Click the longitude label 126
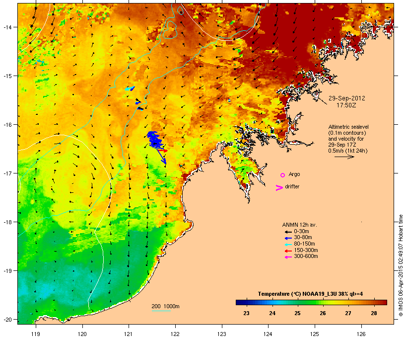The height and width of the screenshot is (338, 407). pyautogui.click(x=361, y=334)
